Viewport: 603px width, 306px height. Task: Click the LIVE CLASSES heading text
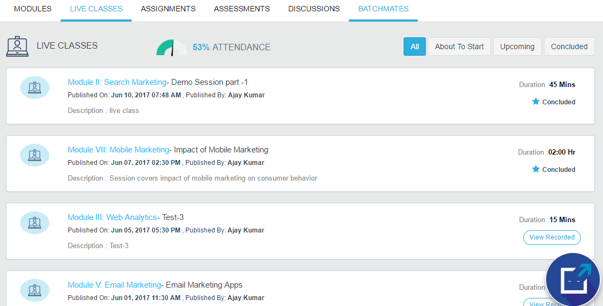pyautogui.click(x=67, y=46)
